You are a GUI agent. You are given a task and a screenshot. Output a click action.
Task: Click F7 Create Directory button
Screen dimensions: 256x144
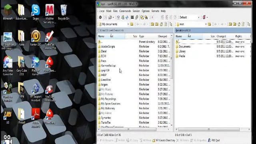click(x=164, y=140)
